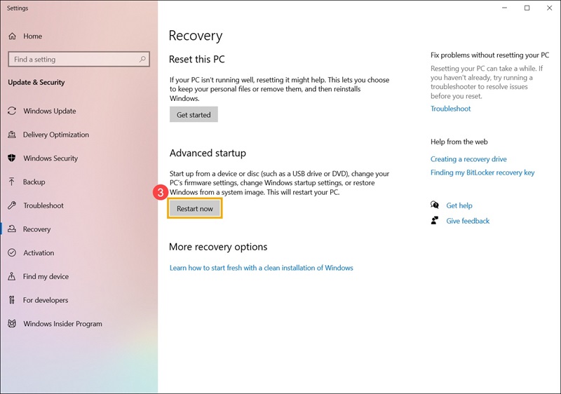Type in the Find a setting box
Screen dimensions: 561x394
pos(70,60)
